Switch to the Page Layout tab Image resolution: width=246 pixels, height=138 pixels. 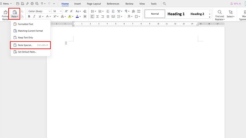[x=94, y=4]
